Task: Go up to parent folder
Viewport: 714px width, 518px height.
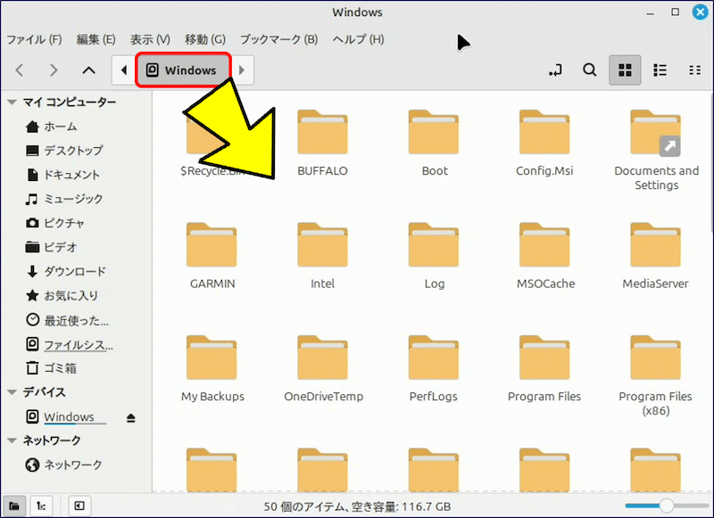Action: pyautogui.click(x=87, y=70)
